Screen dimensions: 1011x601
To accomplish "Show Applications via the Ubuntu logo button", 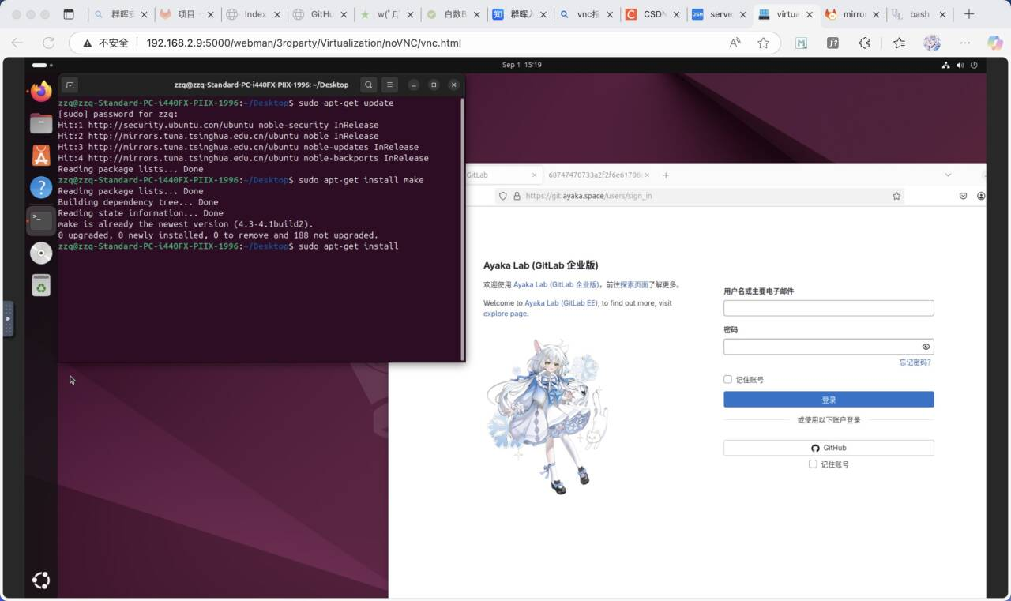I will point(41,580).
